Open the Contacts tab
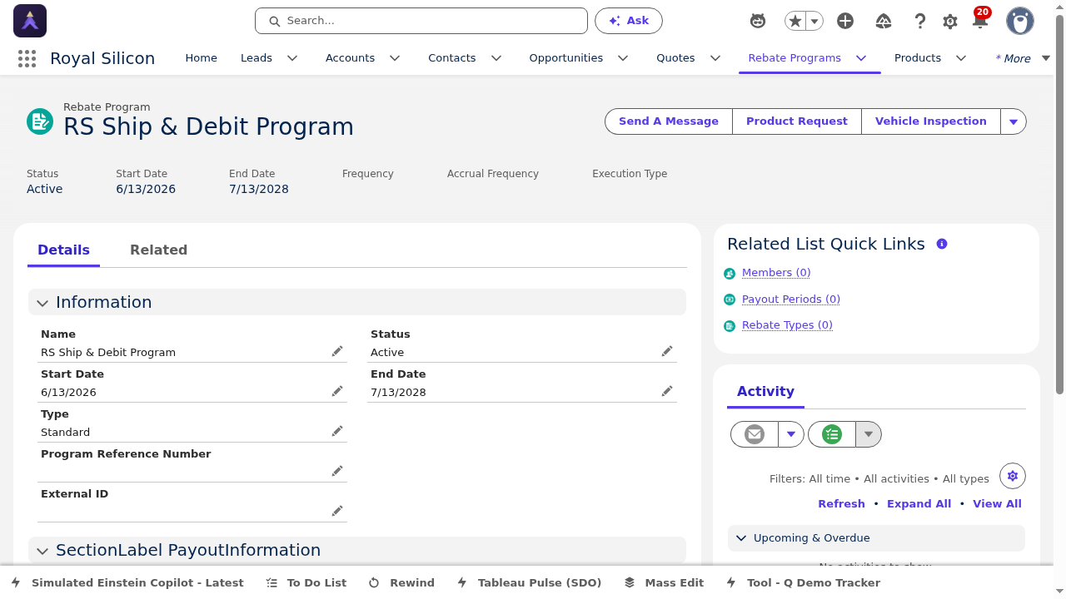Screen dimensions: 1066x599 pos(452,58)
